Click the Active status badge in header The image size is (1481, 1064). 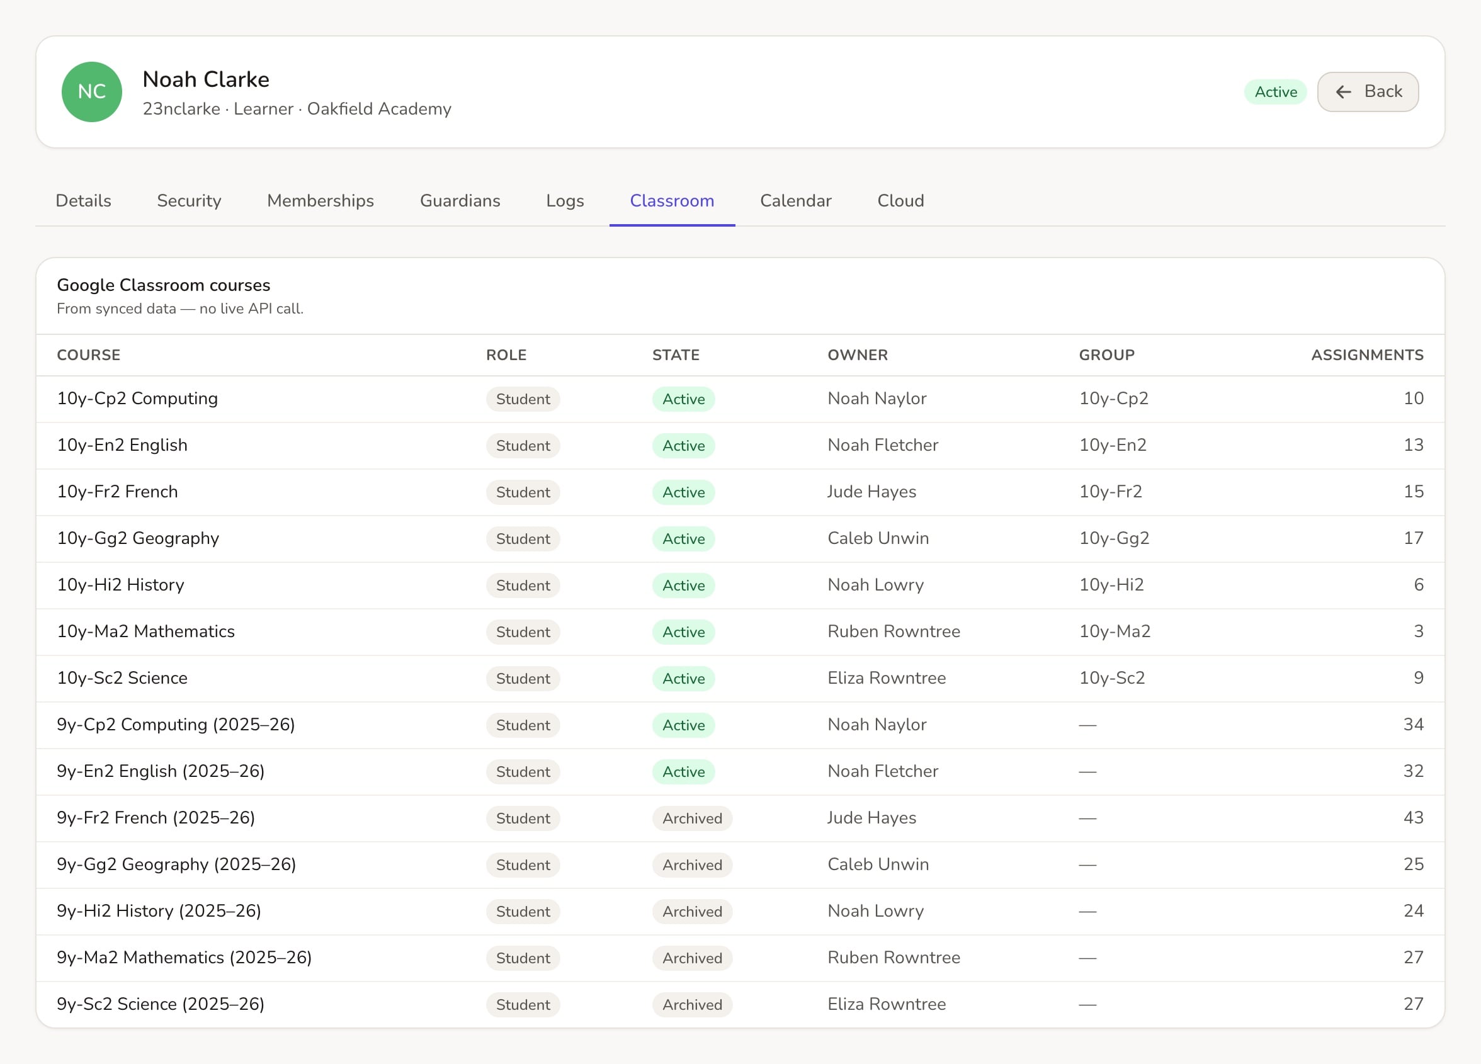1275,92
